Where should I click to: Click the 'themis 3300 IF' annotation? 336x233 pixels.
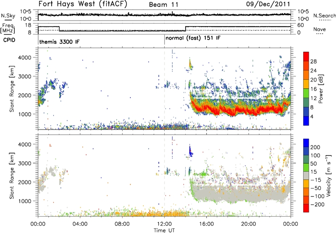59,42
